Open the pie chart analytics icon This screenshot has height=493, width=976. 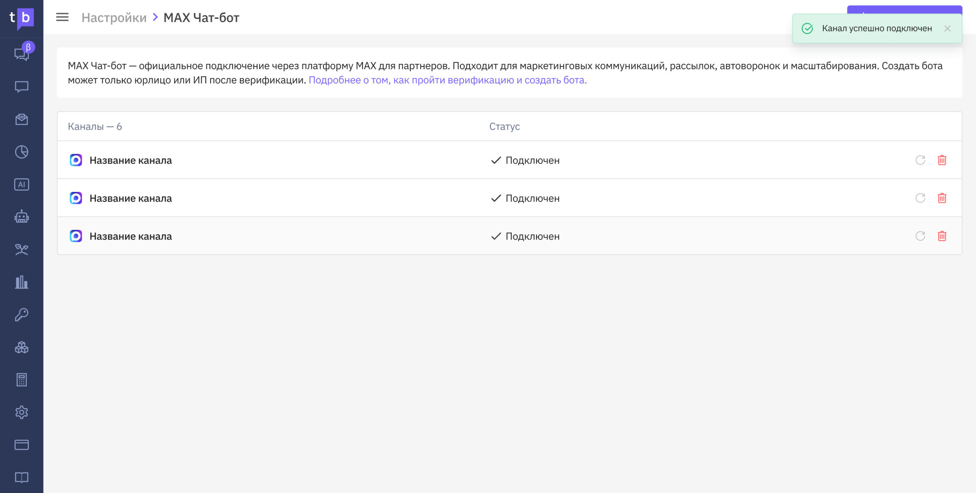(x=21, y=152)
